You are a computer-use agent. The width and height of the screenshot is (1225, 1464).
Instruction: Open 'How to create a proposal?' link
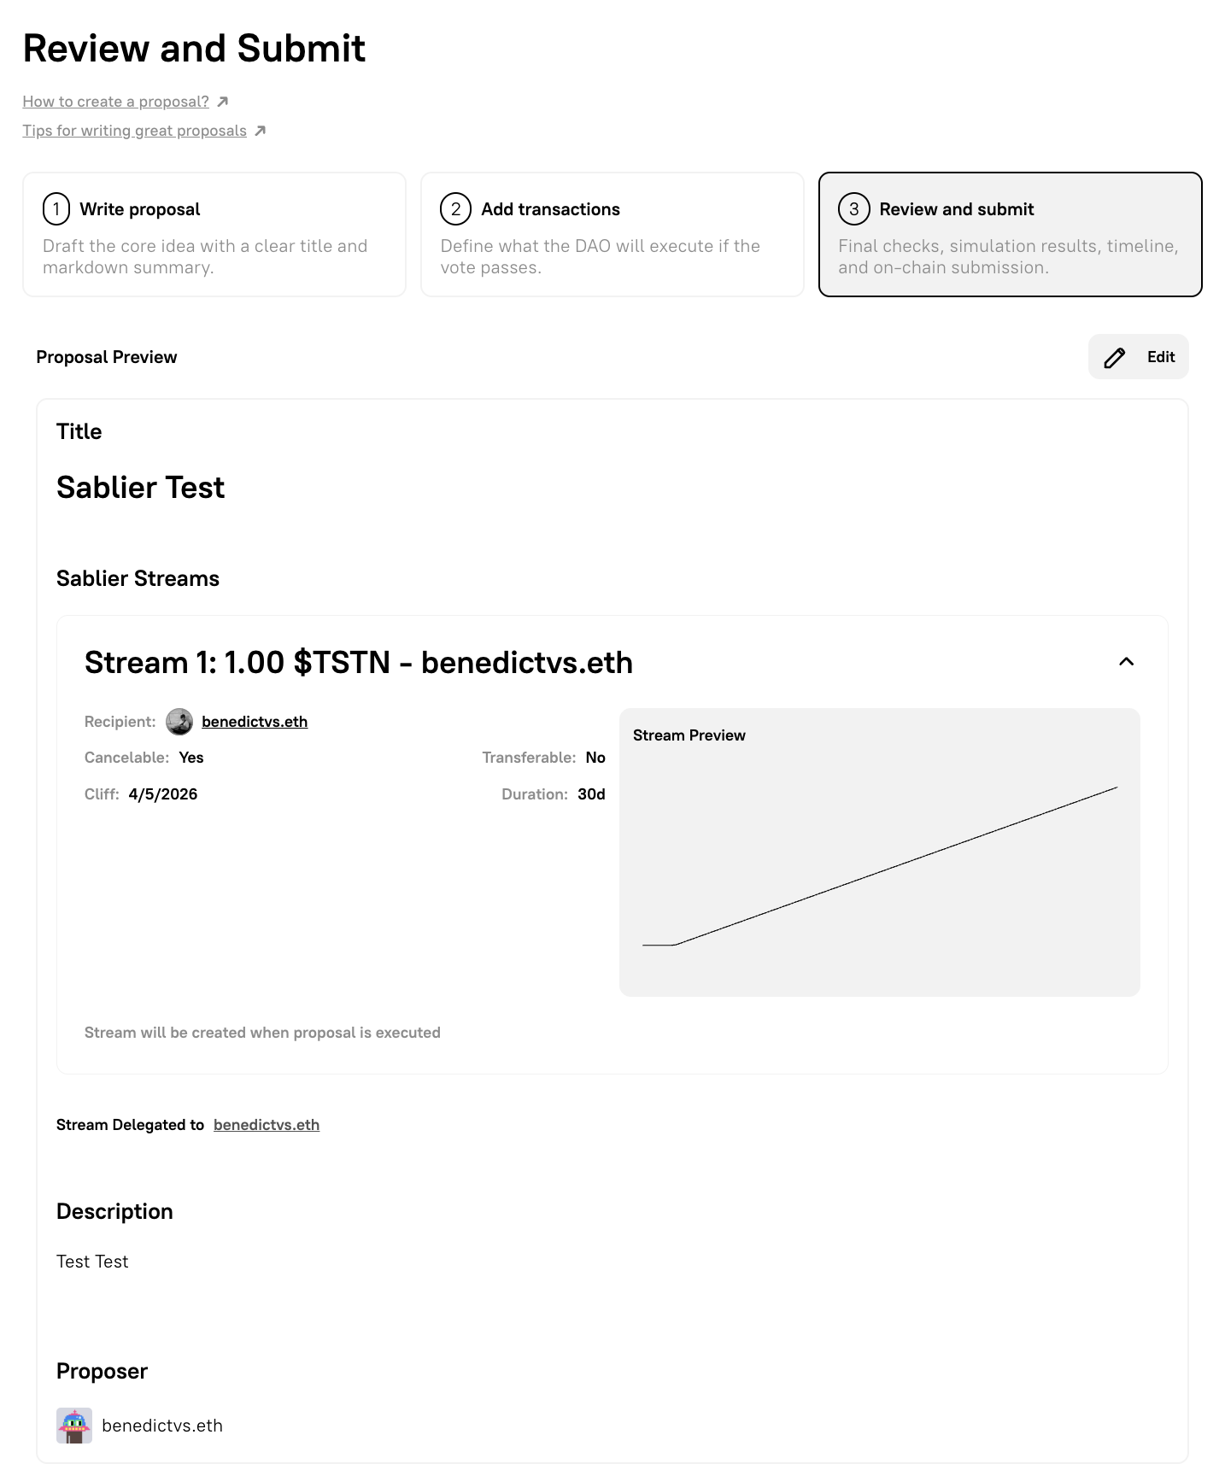[x=115, y=102]
